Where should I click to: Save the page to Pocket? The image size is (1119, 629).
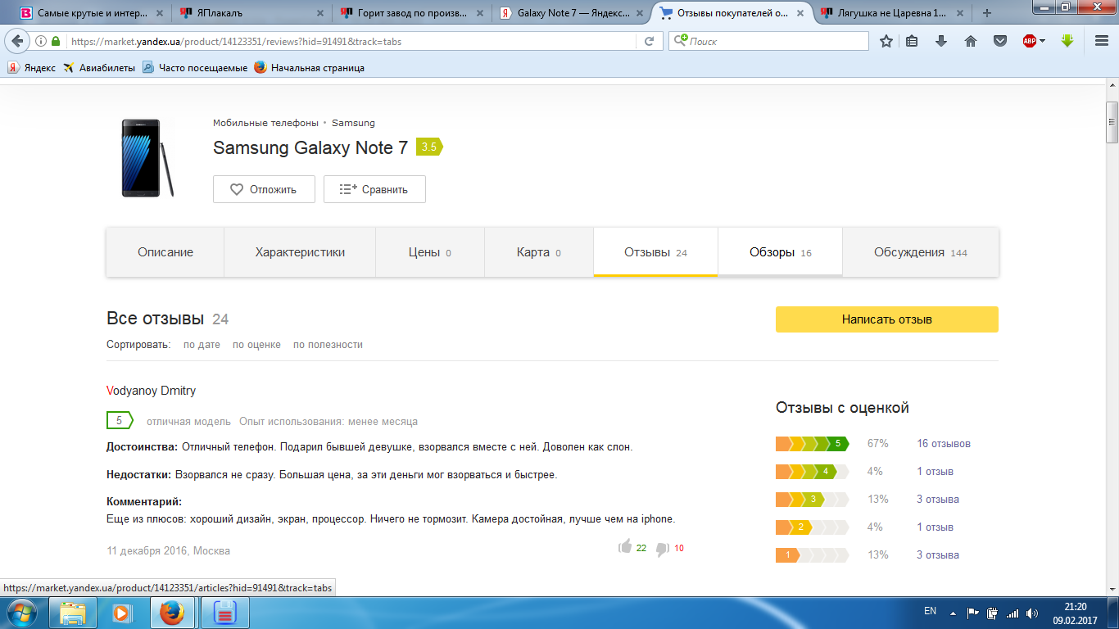tap(1000, 41)
